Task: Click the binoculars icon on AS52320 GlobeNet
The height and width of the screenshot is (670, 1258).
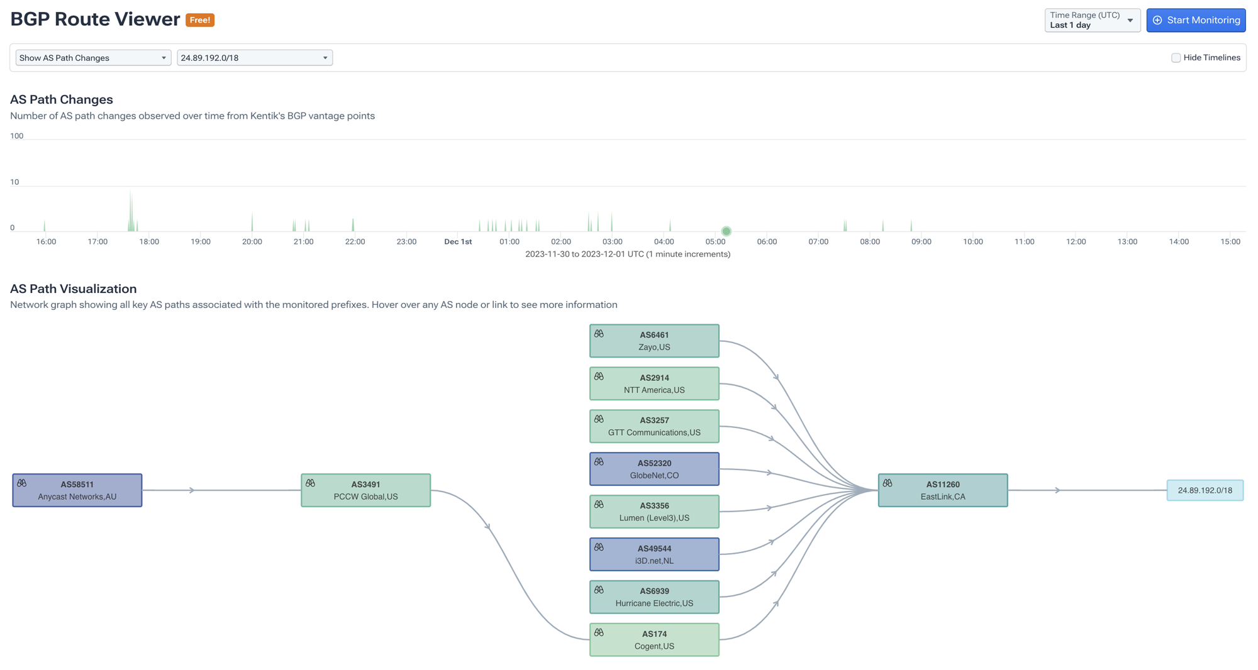Action: pos(599,461)
